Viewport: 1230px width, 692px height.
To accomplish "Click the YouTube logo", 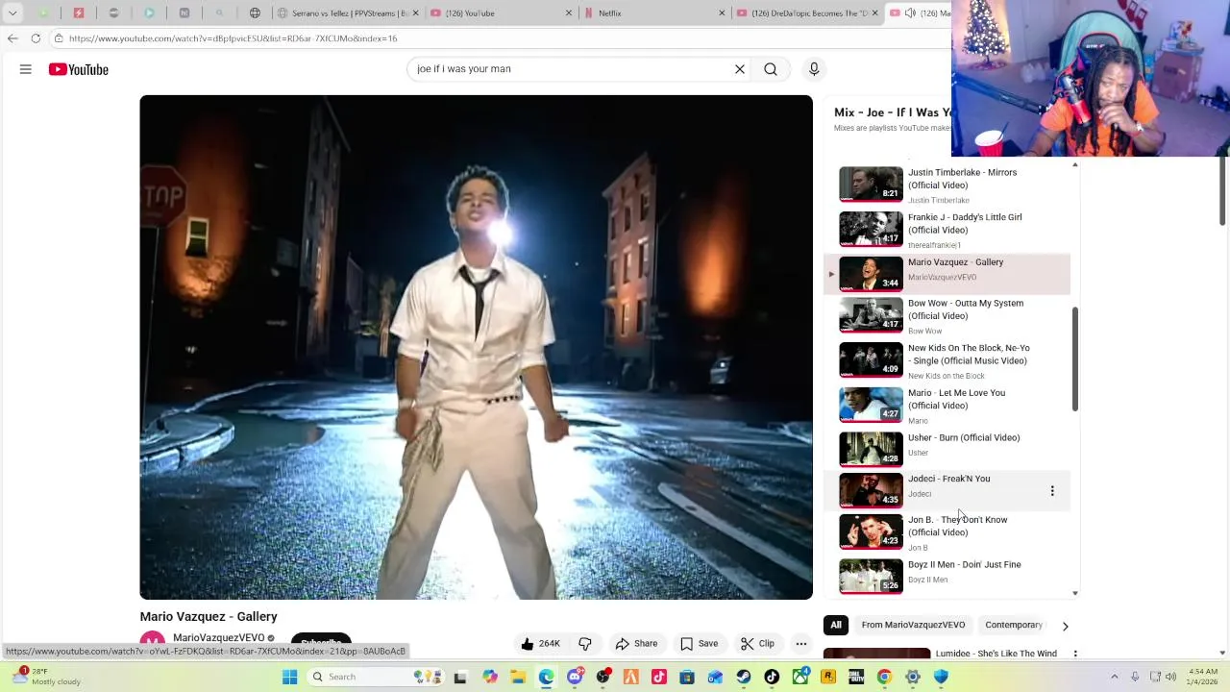I will click(79, 69).
